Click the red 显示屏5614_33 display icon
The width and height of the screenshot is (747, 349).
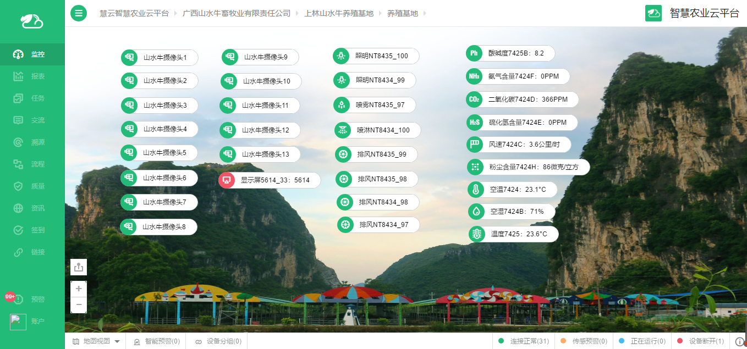pos(227,180)
